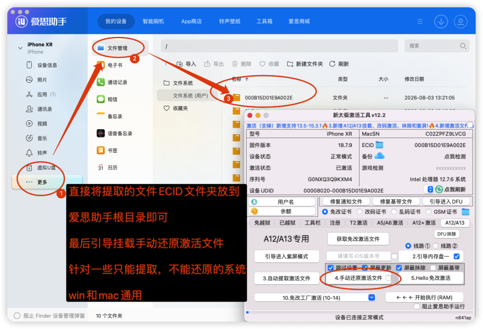Toggle the checkbox inside 2.引导内存盘一
Image resolution: width=483 pixels, height=329 pixels.
coord(457,256)
